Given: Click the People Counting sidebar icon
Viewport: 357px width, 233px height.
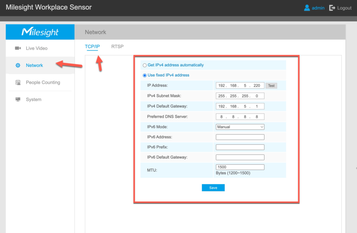Looking at the screenshot, I should click(x=18, y=82).
